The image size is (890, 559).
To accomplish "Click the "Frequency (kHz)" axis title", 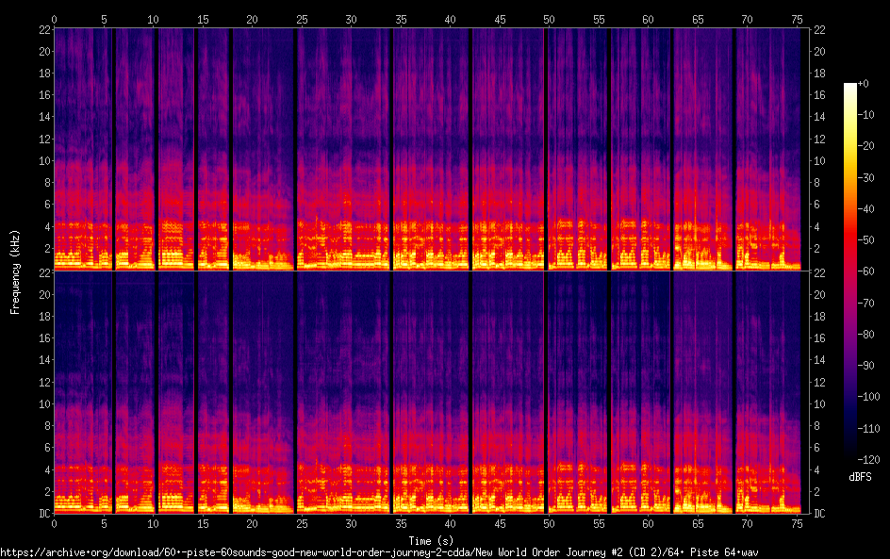I will 15,271.
